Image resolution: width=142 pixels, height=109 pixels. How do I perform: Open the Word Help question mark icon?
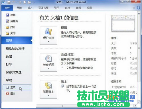(x=138, y=8)
